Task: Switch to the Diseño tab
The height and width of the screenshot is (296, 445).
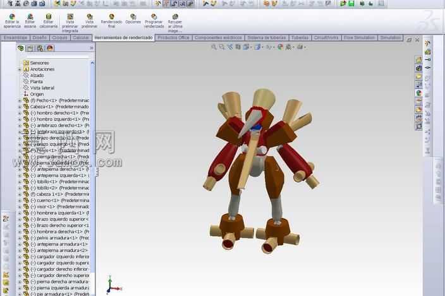Action: coord(39,38)
